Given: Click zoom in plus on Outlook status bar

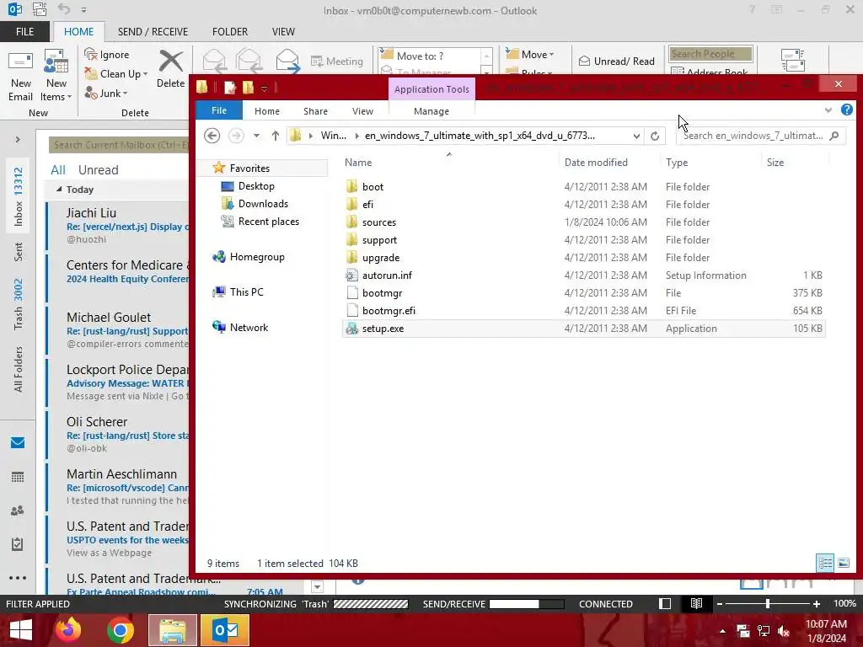Looking at the screenshot, I should (816, 604).
